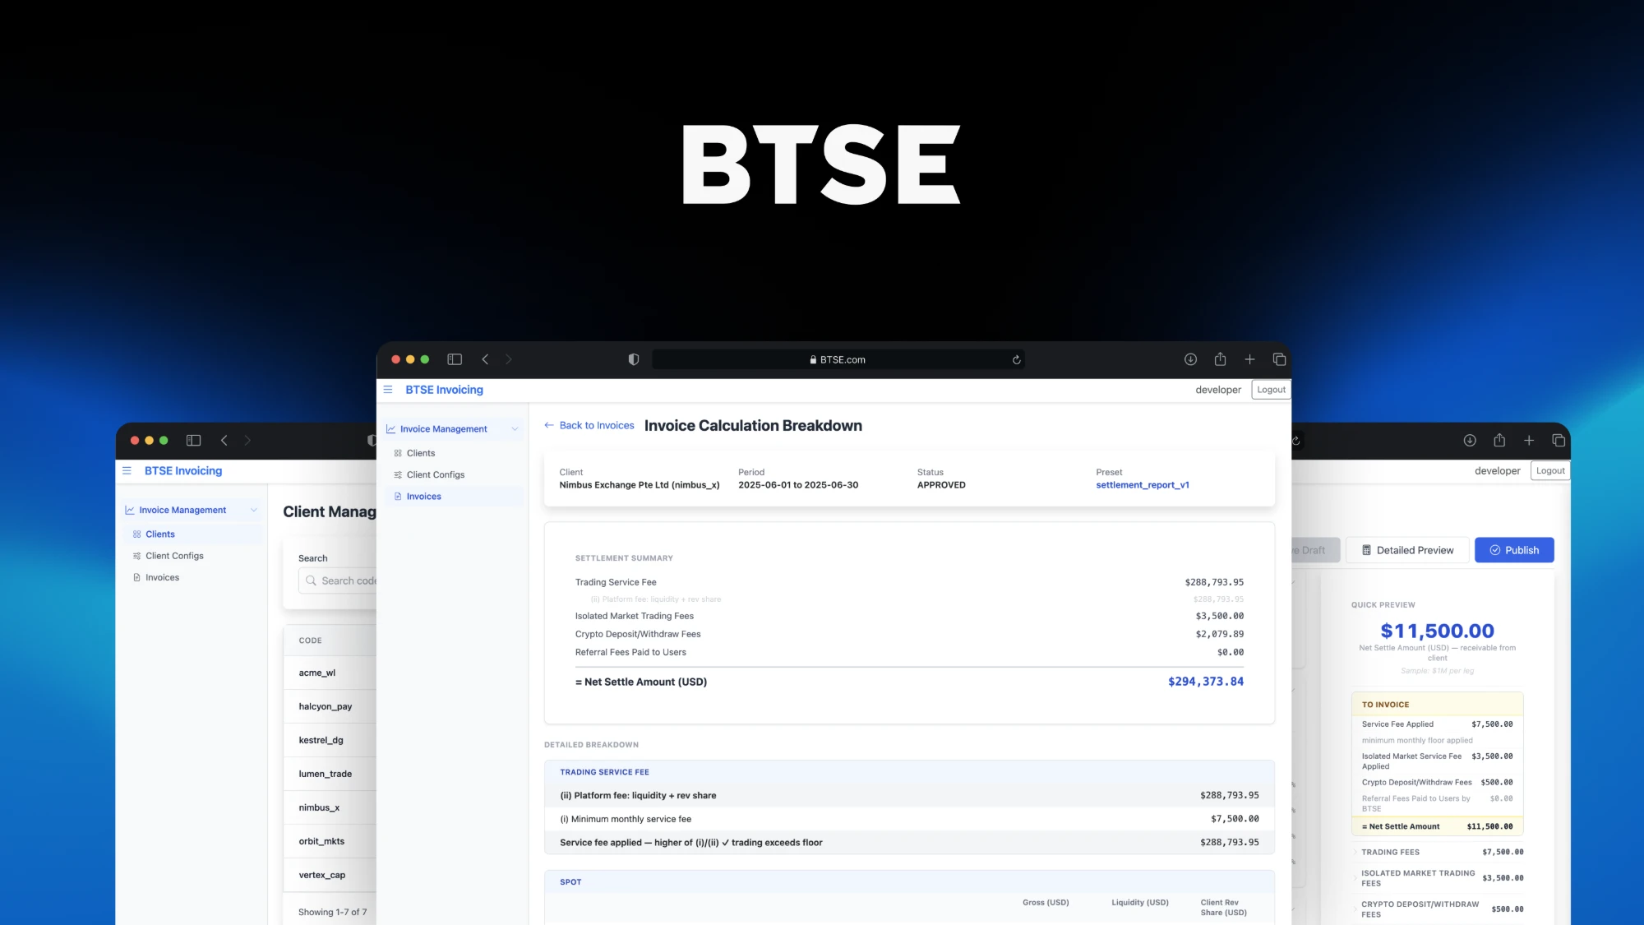Viewport: 1644px width, 925px height.
Task: Add new tab in front browser
Action: 1249,359
